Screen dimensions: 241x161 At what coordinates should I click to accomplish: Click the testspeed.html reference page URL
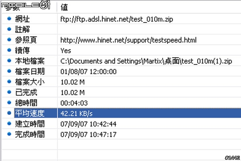click(x=129, y=40)
